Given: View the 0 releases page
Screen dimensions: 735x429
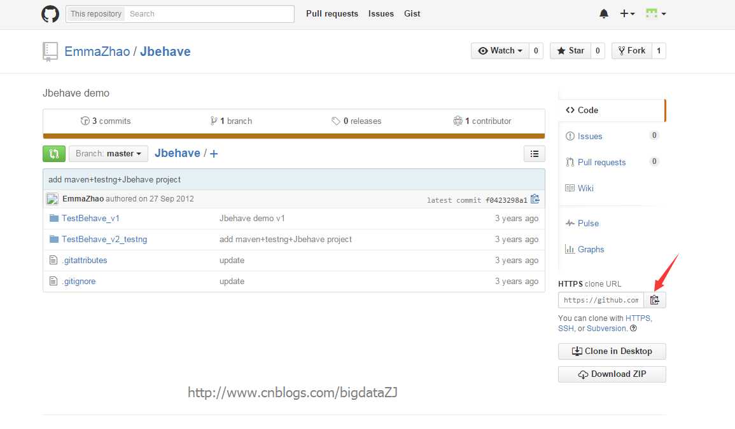Looking at the screenshot, I should [356, 121].
